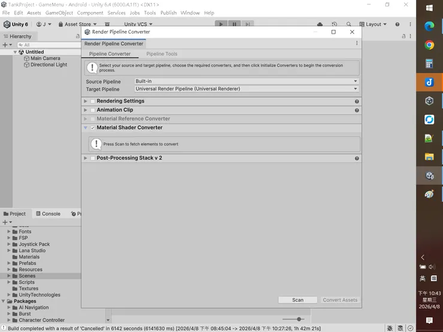Expand the Joystick Pack folder
443x332 pixels.
click(9, 244)
